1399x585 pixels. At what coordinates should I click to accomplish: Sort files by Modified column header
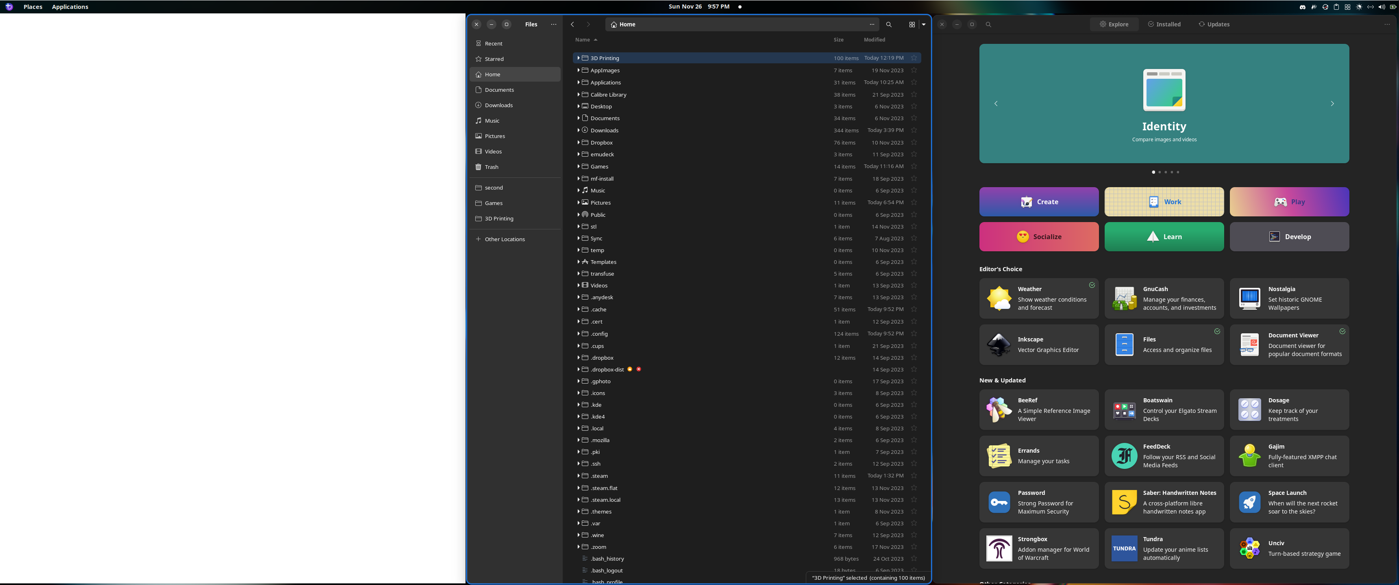pos(875,39)
